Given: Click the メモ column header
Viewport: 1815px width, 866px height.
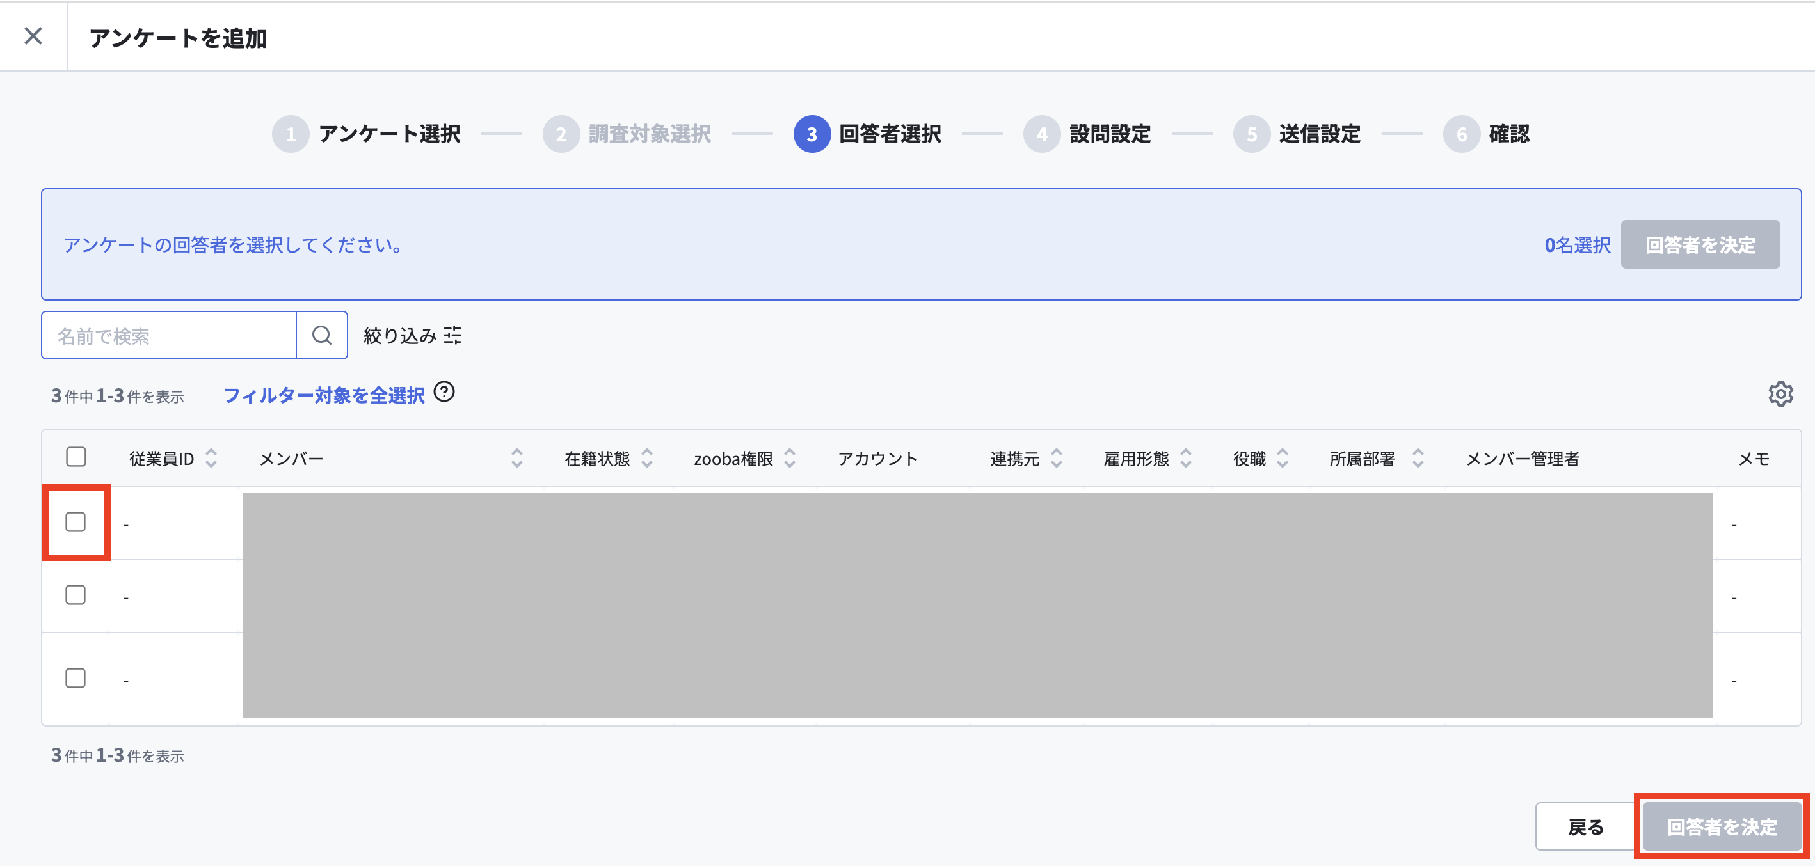Looking at the screenshot, I should click(1754, 459).
